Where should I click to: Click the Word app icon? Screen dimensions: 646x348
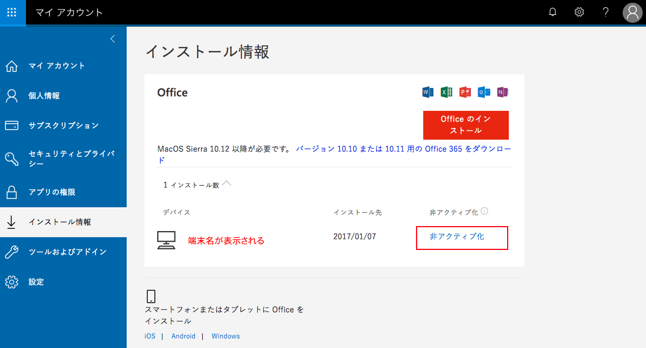[x=428, y=92]
